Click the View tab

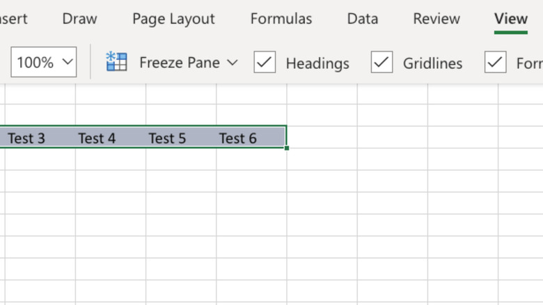point(511,19)
